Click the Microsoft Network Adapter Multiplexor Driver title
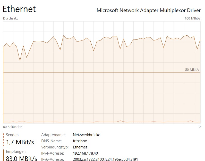Image resolution: width=205 pixels, height=161 pixels. [149, 10]
